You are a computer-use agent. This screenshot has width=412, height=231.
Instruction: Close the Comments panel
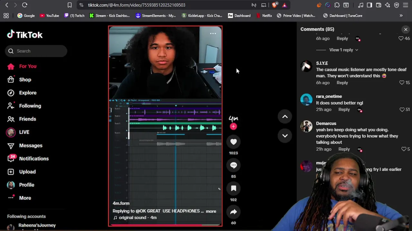(406, 30)
